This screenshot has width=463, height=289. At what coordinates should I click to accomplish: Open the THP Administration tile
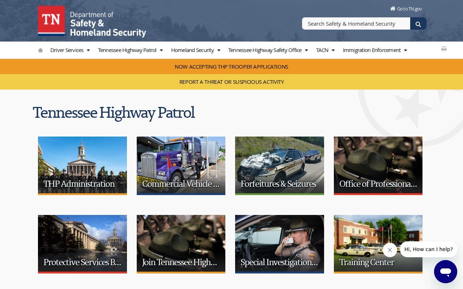[x=82, y=166]
